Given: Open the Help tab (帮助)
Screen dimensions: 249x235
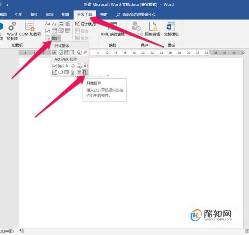Looking at the screenshot, I should (x=104, y=15).
